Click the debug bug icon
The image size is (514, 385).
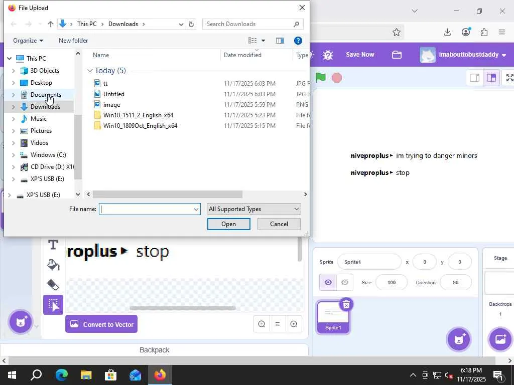[x=328, y=55]
